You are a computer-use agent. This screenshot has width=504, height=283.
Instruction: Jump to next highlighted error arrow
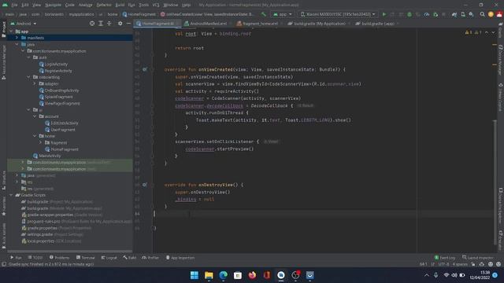point(493,32)
